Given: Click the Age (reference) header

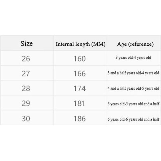Looking at the screenshot, I should click(x=134, y=43).
